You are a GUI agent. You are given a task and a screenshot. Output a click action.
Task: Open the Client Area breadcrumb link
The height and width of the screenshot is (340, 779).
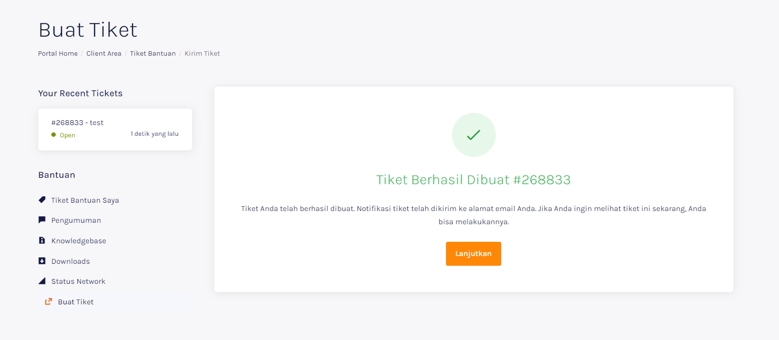[x=104, y=53]
